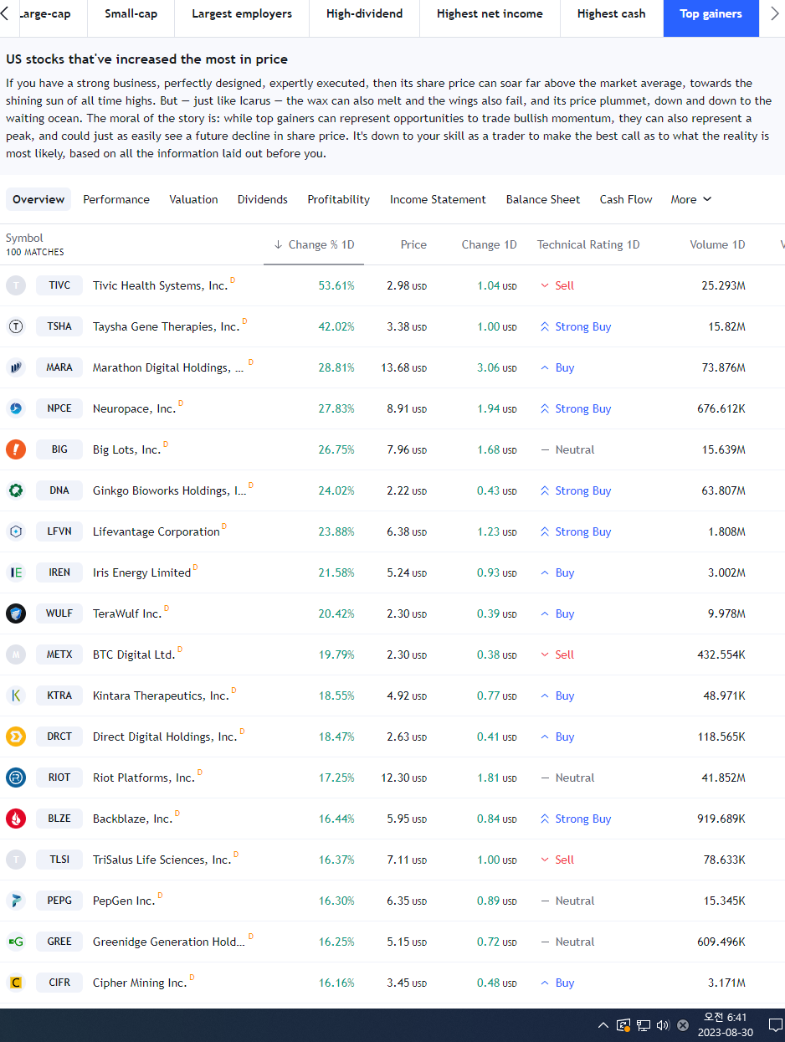Click the Riot Platforms logo icon
The image size is (785, 1042).
click(x=16, y=778)
